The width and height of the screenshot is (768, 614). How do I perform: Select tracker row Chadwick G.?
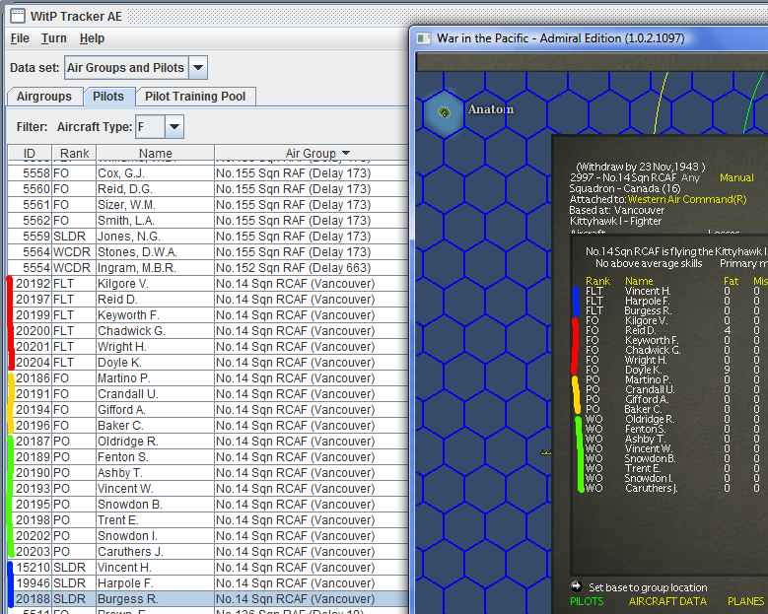click(x=208, y=331)
